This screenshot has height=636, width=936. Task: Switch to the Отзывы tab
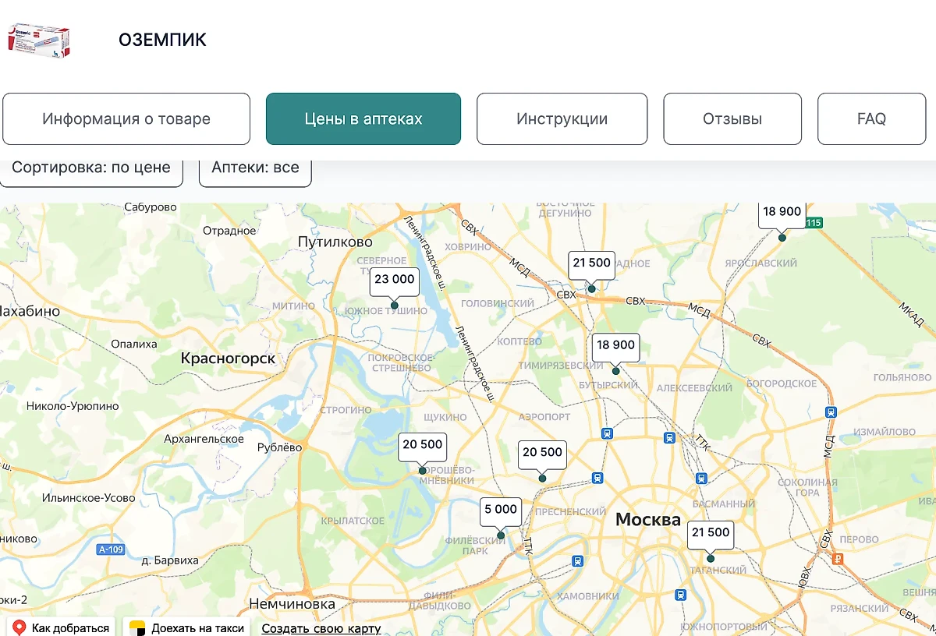click(x=732, y=118)
